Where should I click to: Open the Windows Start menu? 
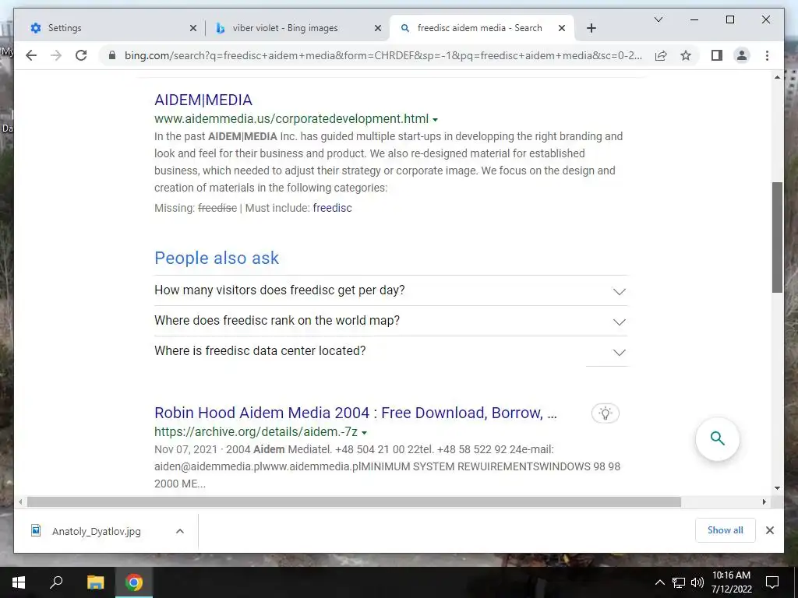click(x=19, y=582)
